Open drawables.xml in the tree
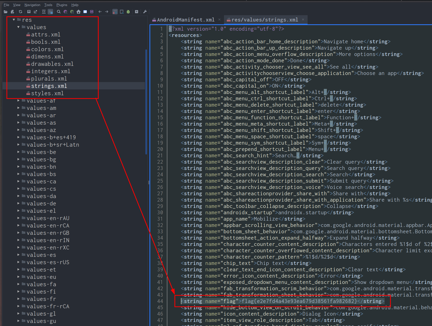This screenshot has width=432, height=326. click(50, 64)
